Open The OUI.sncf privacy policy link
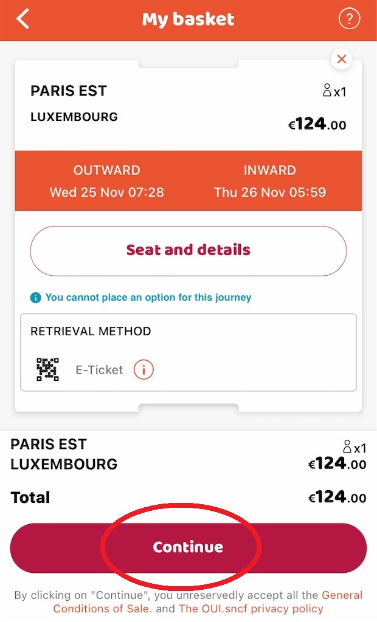This screenshot has height=622, width=377. pyautogui.click(x=251, y=609)
